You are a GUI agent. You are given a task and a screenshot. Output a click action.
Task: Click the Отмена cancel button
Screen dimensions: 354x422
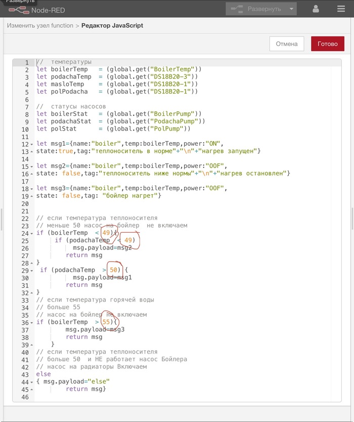[287, 44]
